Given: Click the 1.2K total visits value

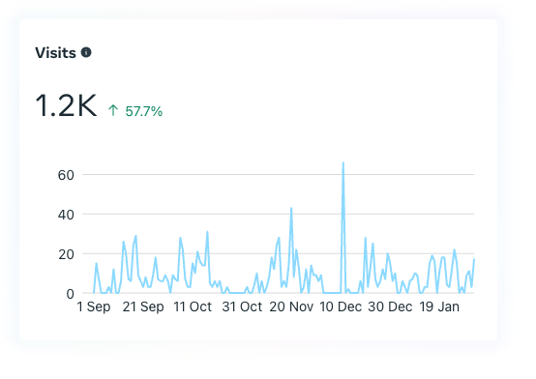Looking at the screenshot, I should tap(66, 105).
